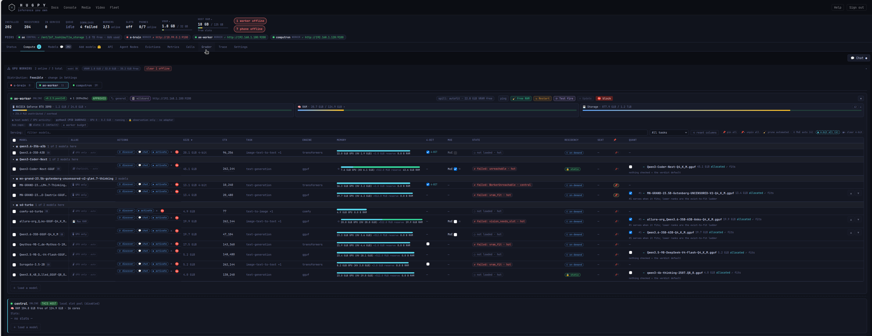Collapse the sd-turbo model group

13,205
